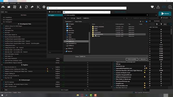Open the Werkzeuge menu
The image size is (173, 97).
[13, 3]
